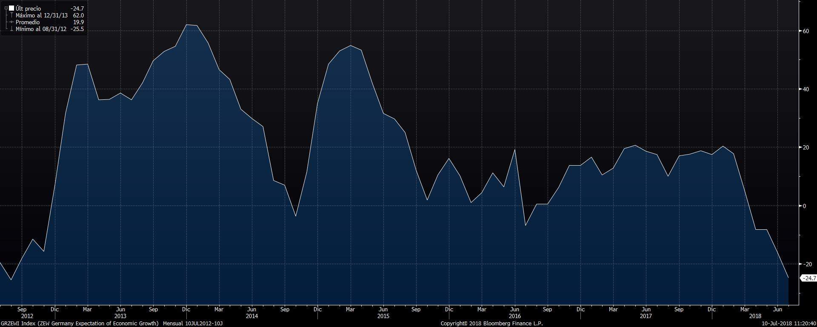Click the legend value '62.0'
817x327 pixels.
[78, 15]
